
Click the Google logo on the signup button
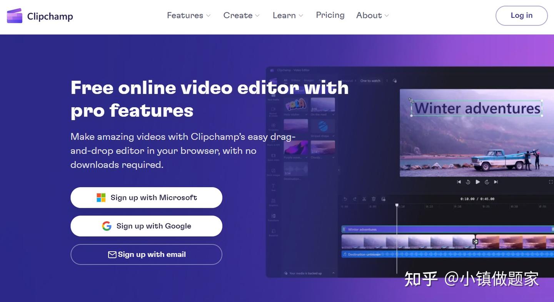click(x=107, y=226)
